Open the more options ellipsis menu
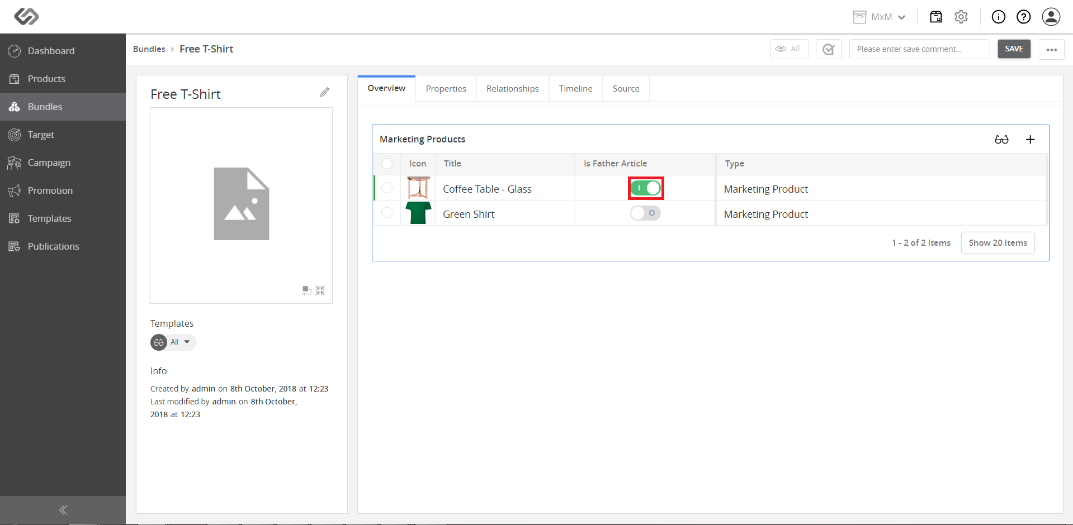1073x525 pixels. (x=1051, y=49)
